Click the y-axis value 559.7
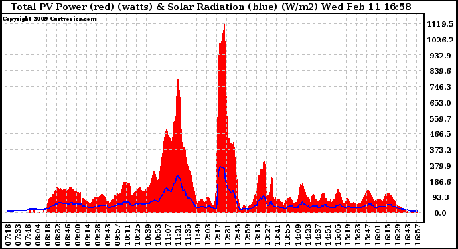Viewport: 458px width, 249px height. click(x=441, y=119)
